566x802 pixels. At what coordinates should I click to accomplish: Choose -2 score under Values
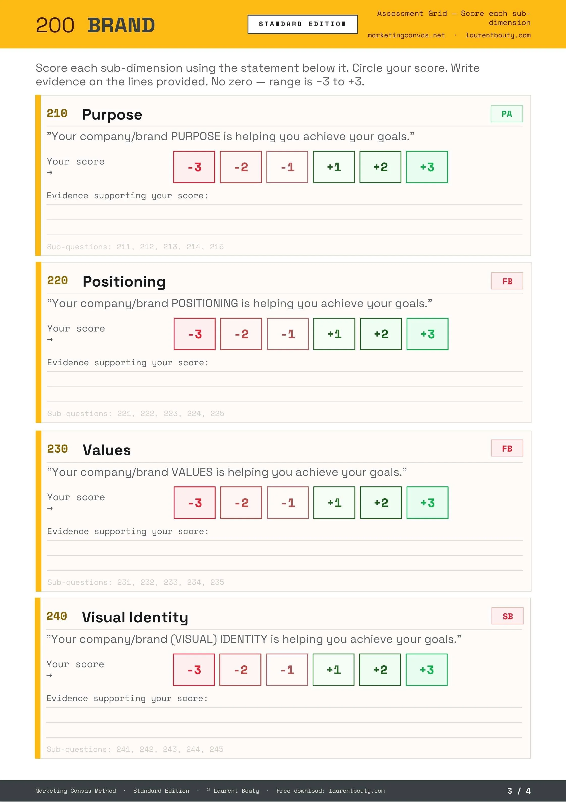coord(241,503)
